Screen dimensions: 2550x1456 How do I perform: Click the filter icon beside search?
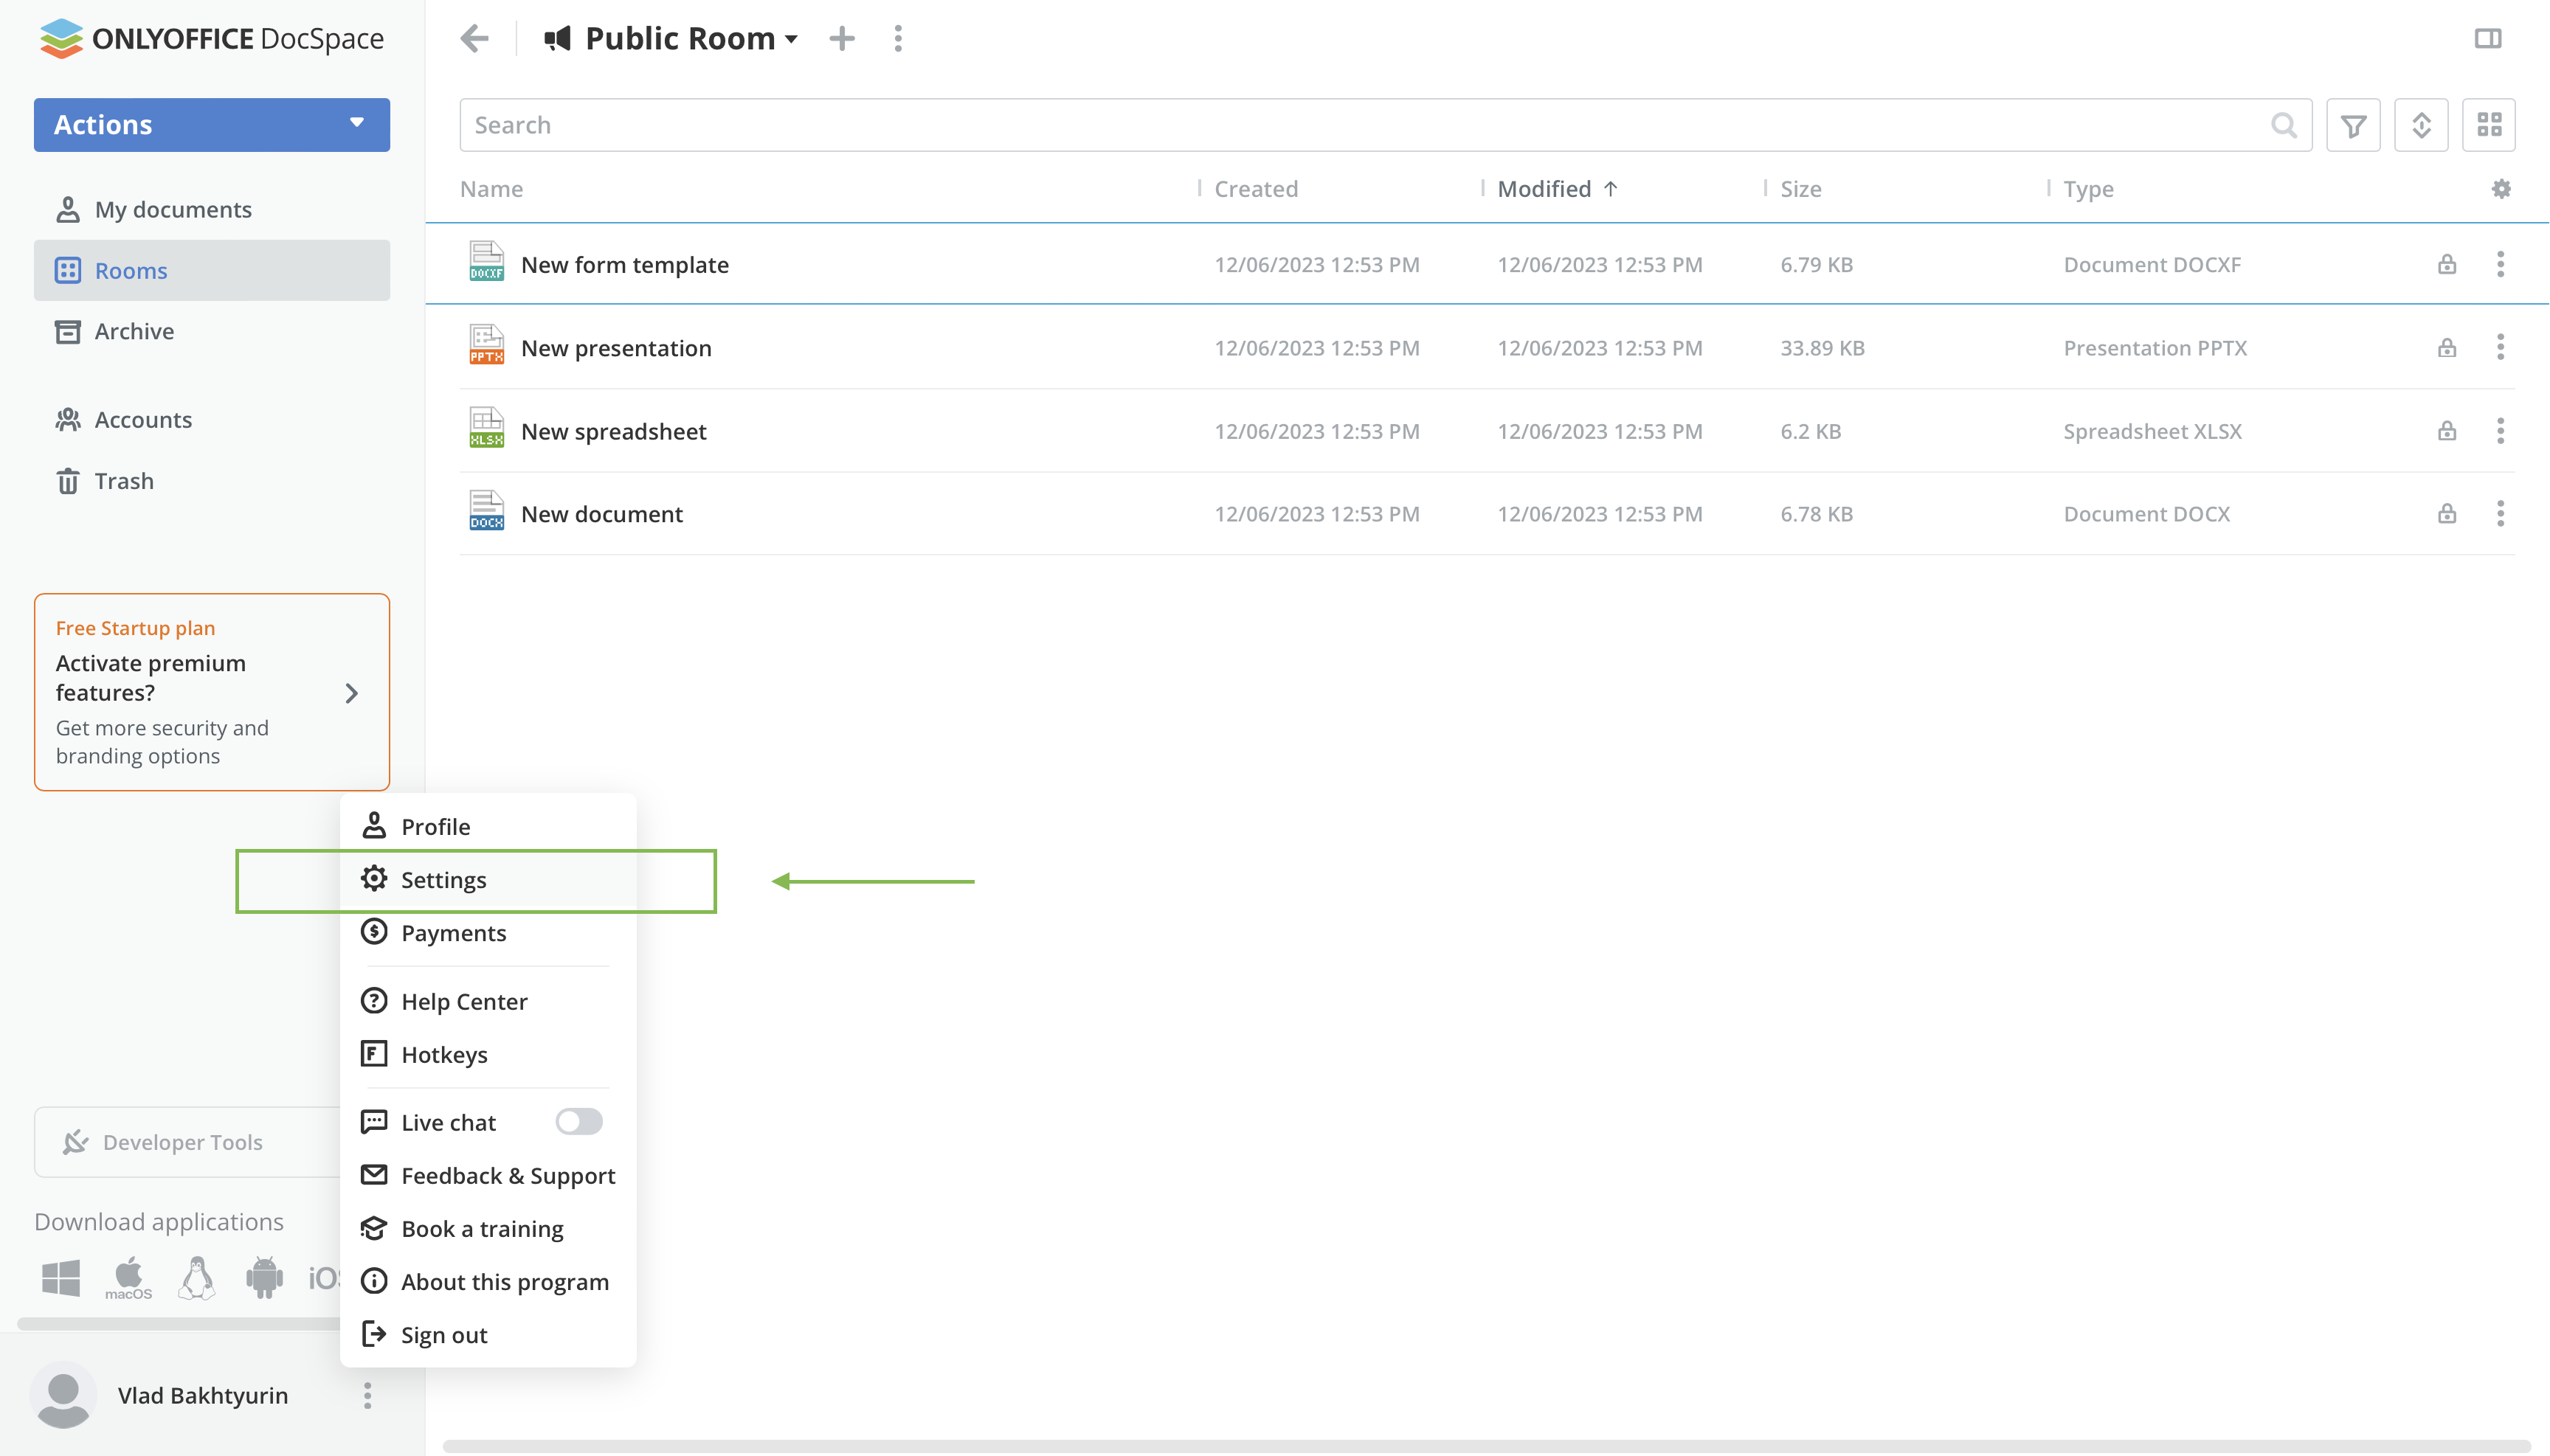[2352, 125]
